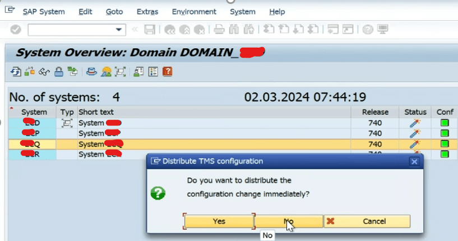Click Cancel in the TMS dialog

tap(367, 221)
